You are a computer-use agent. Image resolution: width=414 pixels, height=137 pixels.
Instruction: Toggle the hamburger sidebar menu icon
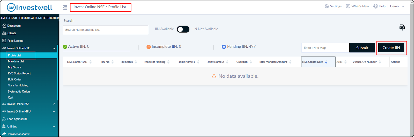click(x=65, y=7)
